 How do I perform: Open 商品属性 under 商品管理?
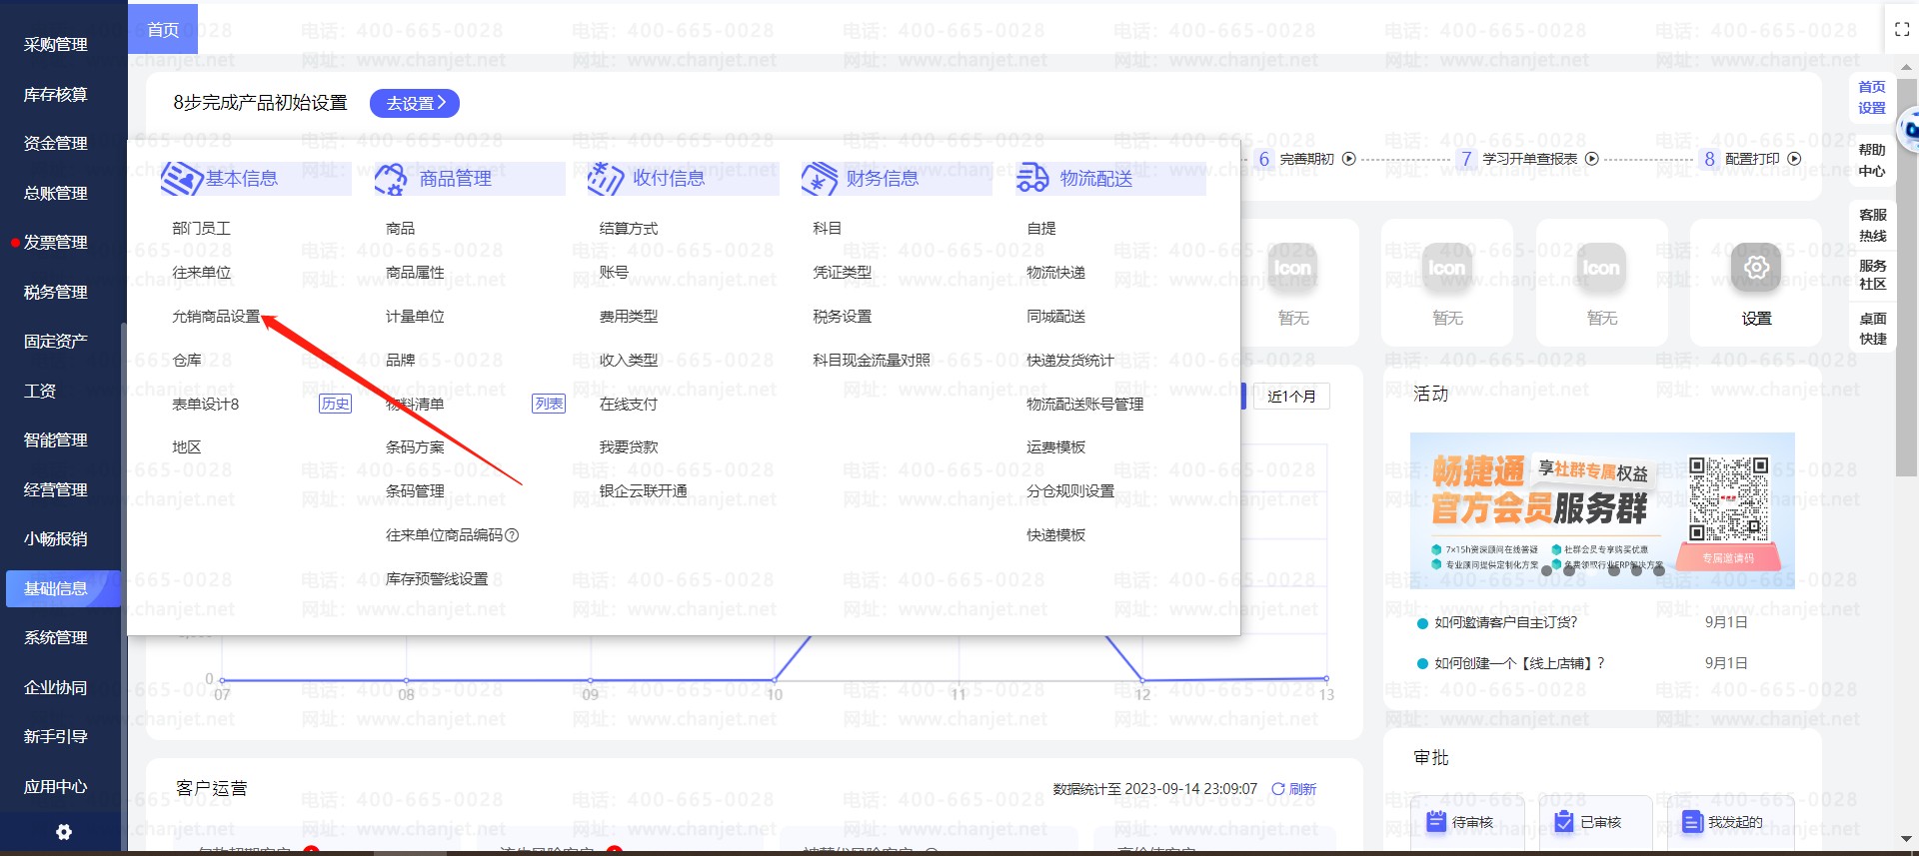click(x=415, y=273)
